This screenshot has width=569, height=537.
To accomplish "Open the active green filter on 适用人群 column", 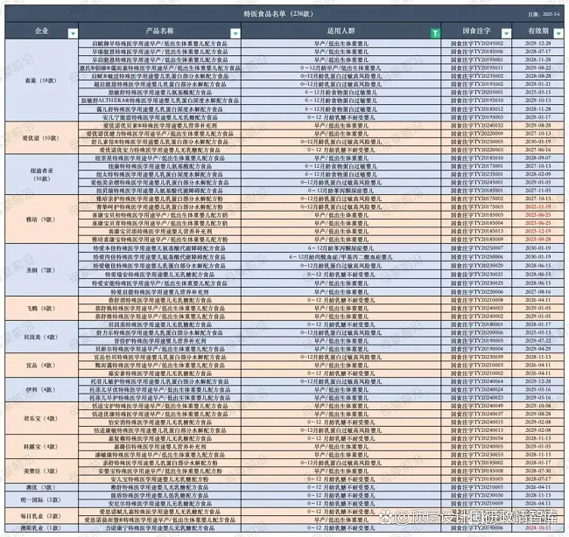I will coord(435,33).
